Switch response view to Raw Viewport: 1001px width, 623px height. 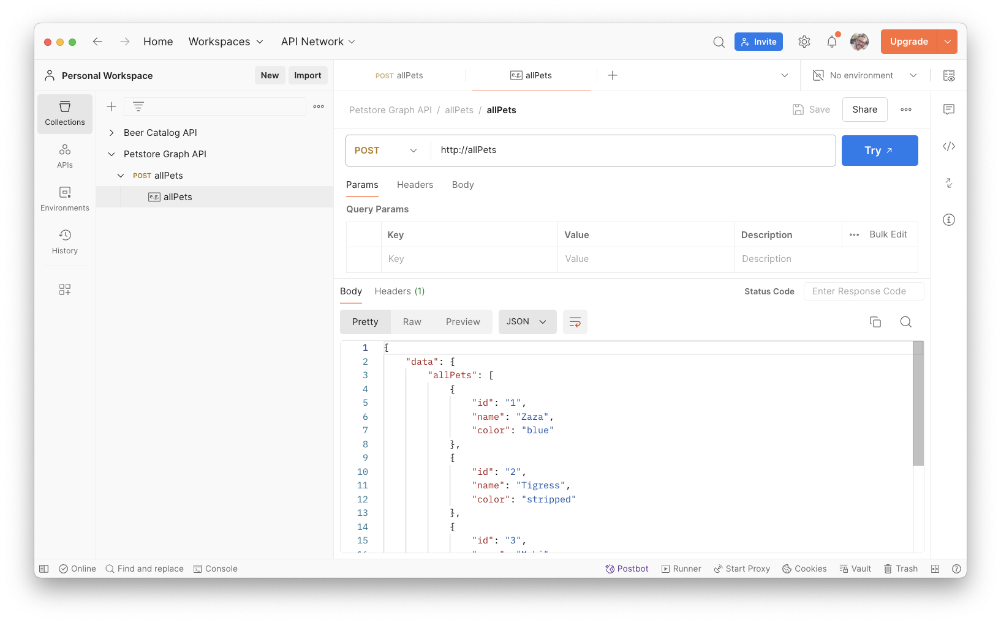tap(412, 322)
